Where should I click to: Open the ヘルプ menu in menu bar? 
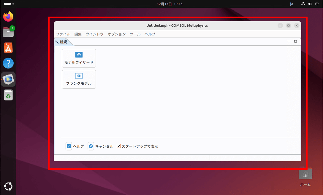point(150,34)
